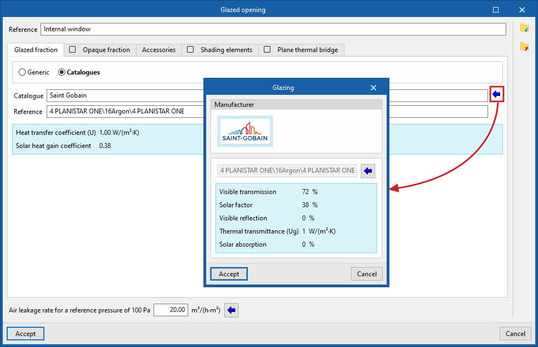The width and height of the screenshot is (538, 347).
Task: Cancel the Glazing dialog
Action: coord(367,274)
